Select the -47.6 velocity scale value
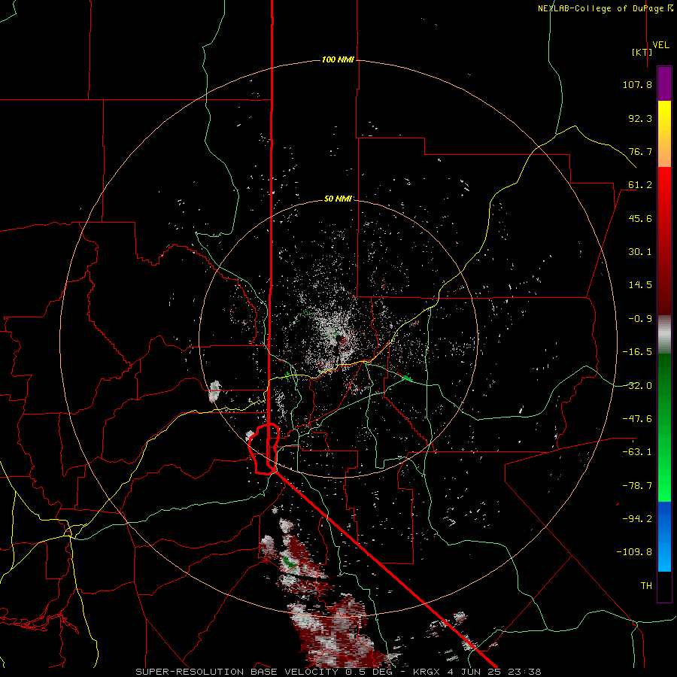The image size is (677, 677). 637,419
